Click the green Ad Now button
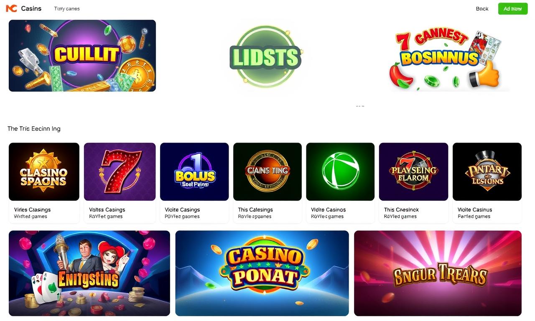Image resolution: width=535 pixels, height=321 pixels. click(513, 9)
